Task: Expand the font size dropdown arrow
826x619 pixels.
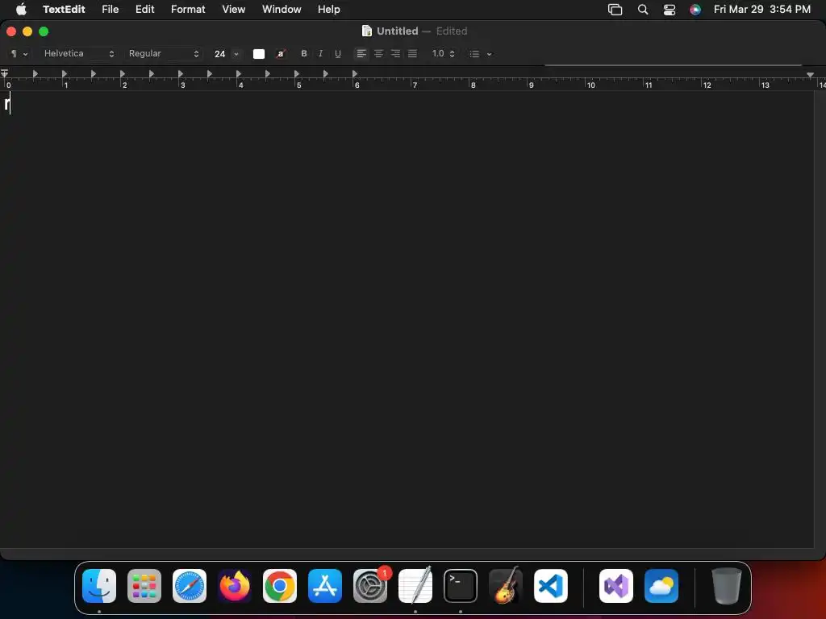Action: (x=236, y=54)
